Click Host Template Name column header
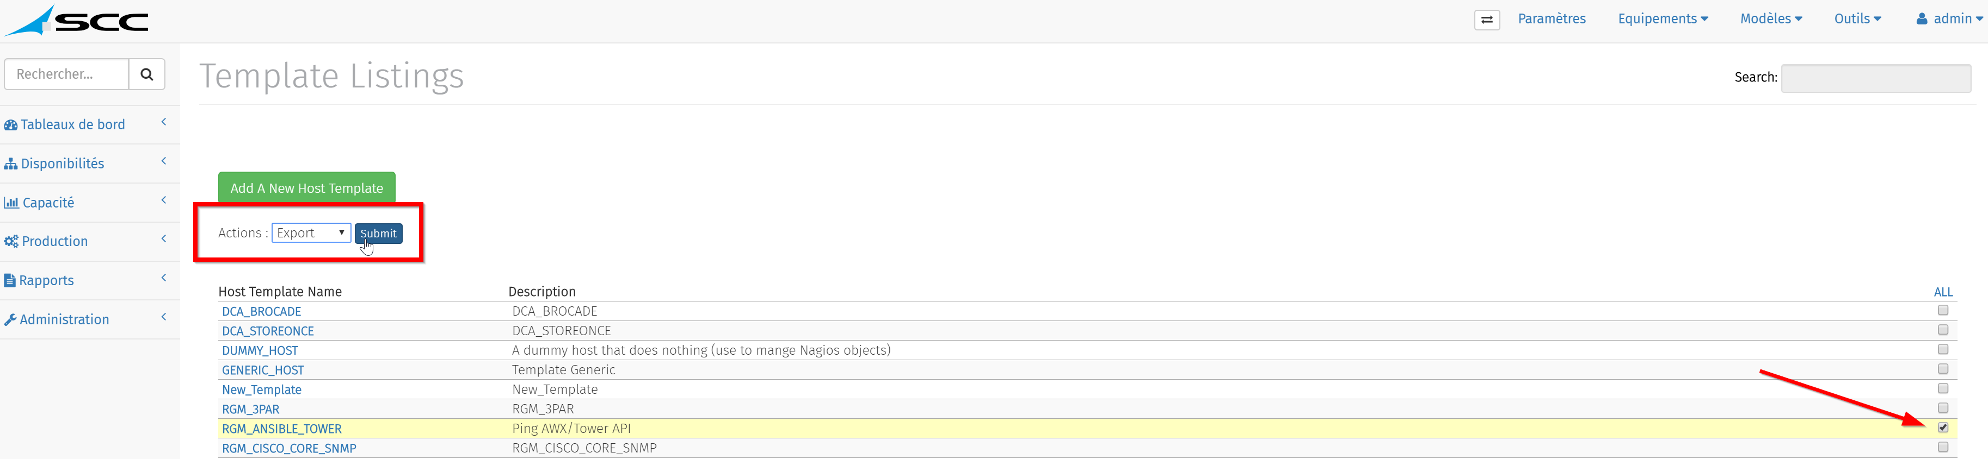 click(280, 292)
